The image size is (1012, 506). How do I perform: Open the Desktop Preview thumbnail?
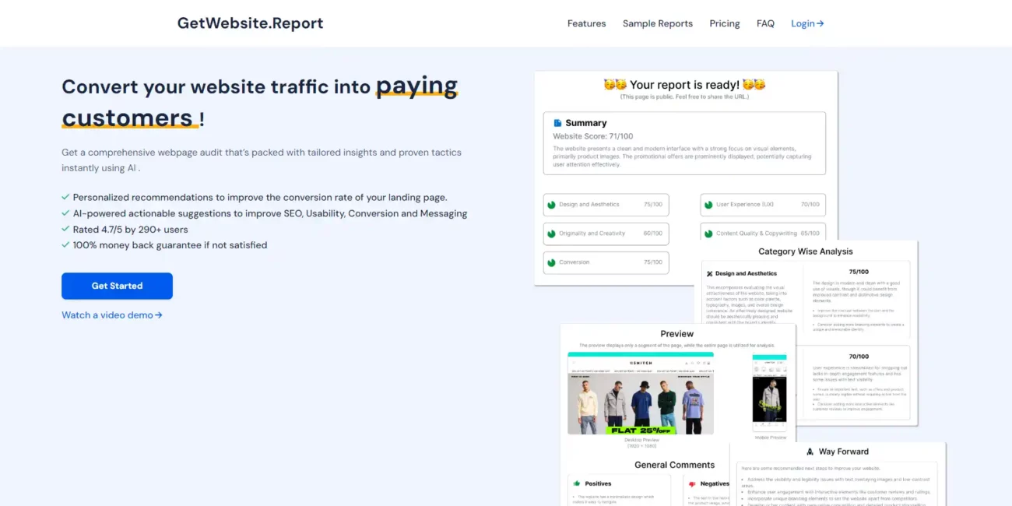(x=641, y=393)
